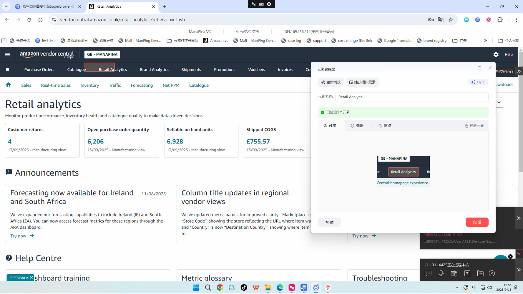Open Vendor Central settings gear
Screen dimensions: 523x294
tap(496, 54)
